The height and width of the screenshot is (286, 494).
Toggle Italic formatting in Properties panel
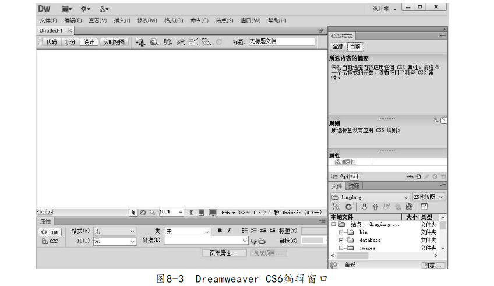pyautogui.click(x=229, y=231)
